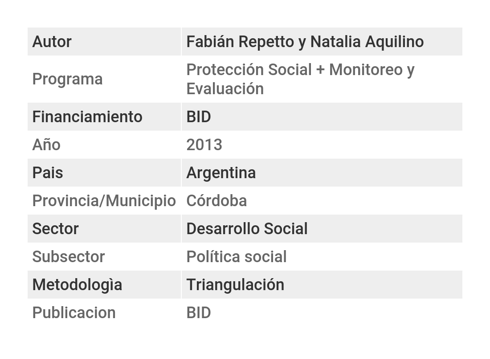Select the Córdoba value
490x359 pixels.
pos(216,201)
